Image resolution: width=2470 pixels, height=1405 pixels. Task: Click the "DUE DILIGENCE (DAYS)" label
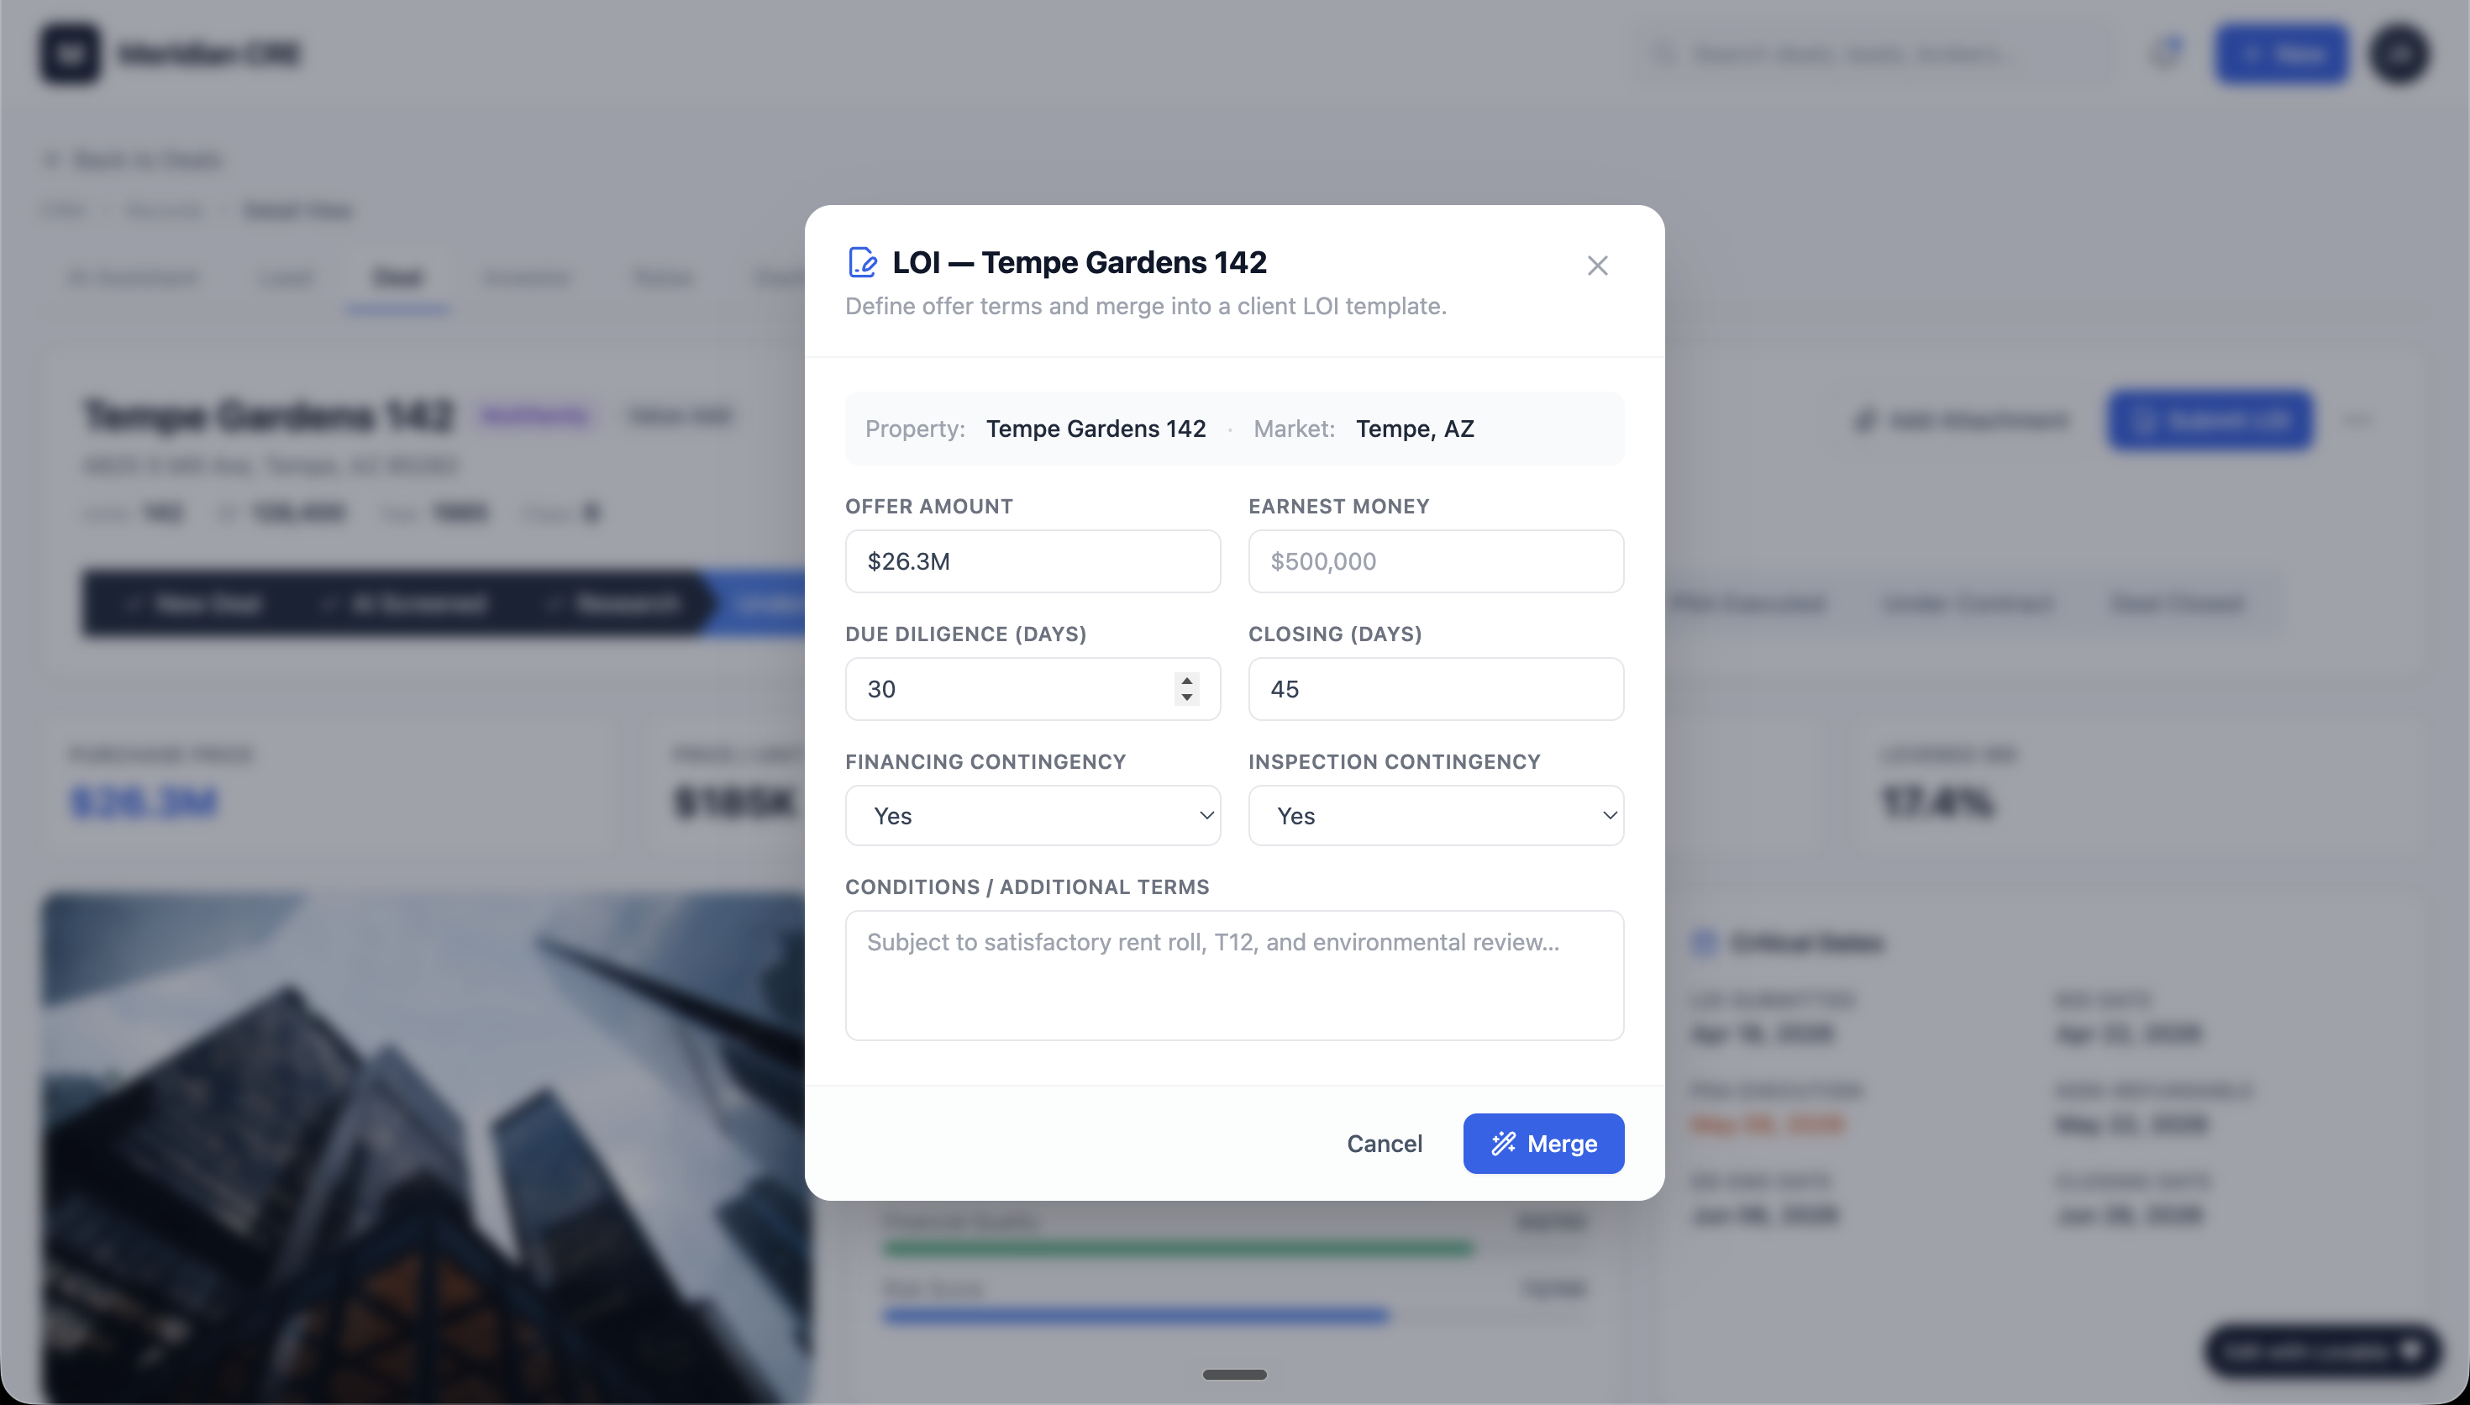[965, 634]
